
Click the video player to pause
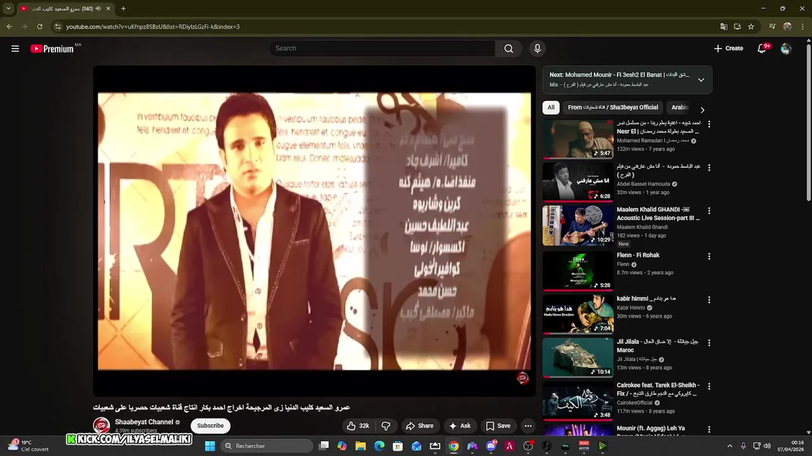314,231
